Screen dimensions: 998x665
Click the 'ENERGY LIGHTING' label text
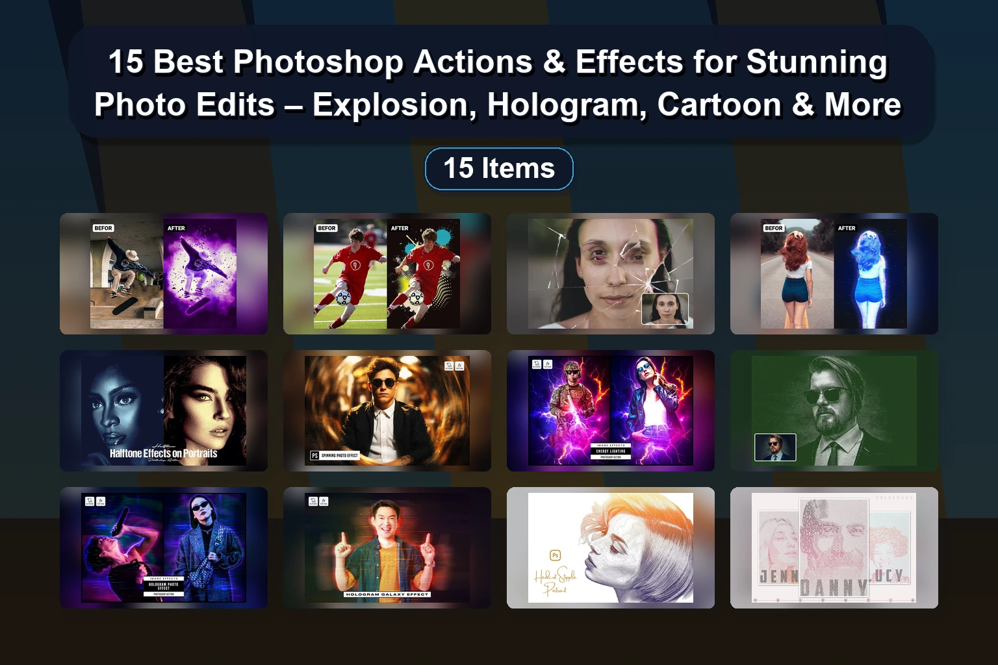point(611,451)
